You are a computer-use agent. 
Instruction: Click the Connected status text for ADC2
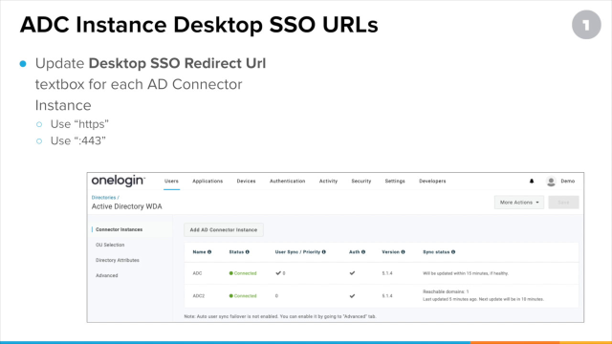pyautogui.click(x=245, y=296)
